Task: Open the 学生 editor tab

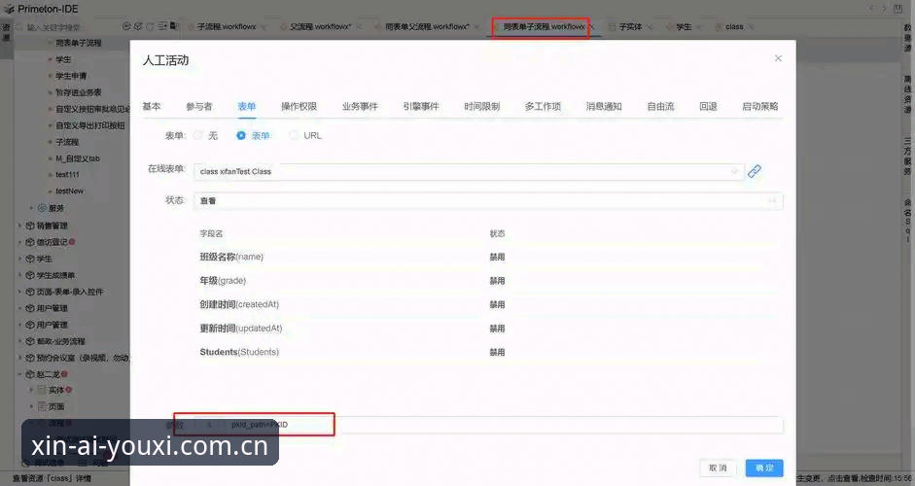Action: (x=684, y=27)
